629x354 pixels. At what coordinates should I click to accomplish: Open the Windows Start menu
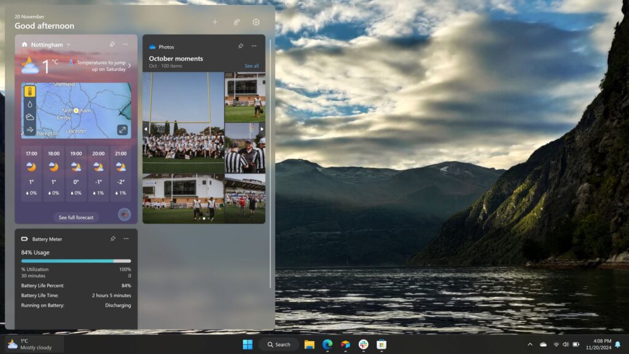(x=248, y=344)
